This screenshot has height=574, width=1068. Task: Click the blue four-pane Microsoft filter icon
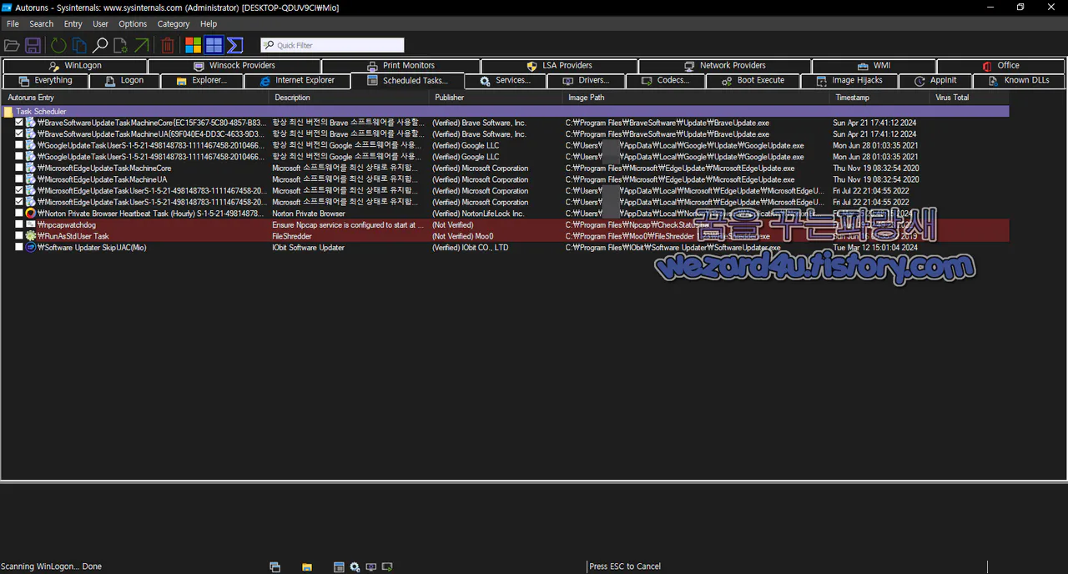[x=214, y=45]
